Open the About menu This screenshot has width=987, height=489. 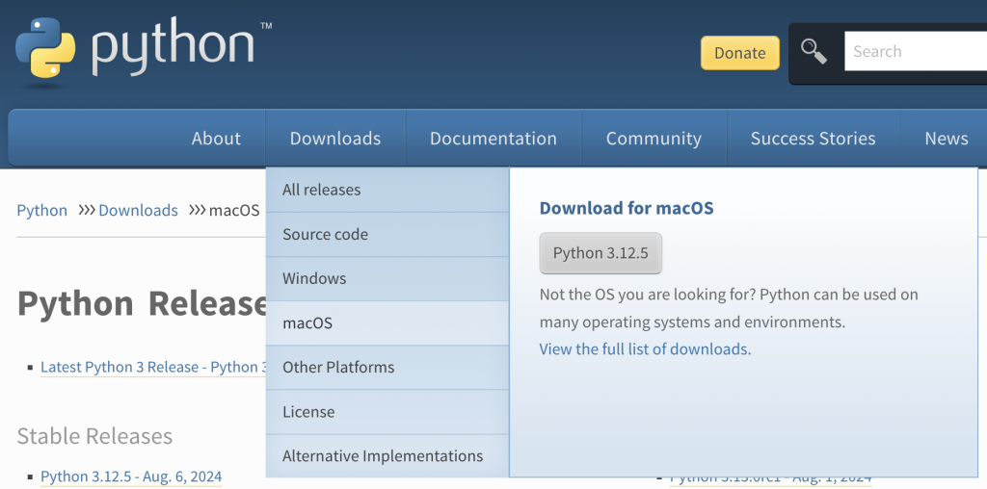[x=216, y=139]
